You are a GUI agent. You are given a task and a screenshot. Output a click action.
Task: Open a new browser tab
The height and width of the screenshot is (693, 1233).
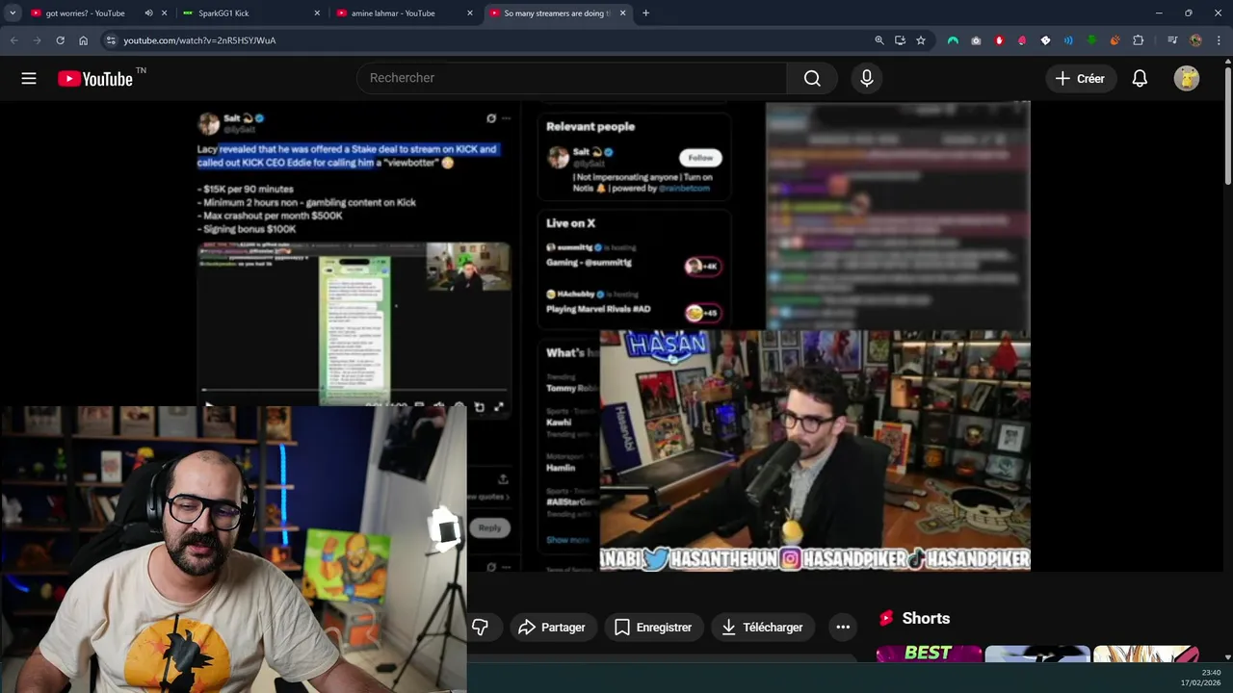[x=645, y=13]
